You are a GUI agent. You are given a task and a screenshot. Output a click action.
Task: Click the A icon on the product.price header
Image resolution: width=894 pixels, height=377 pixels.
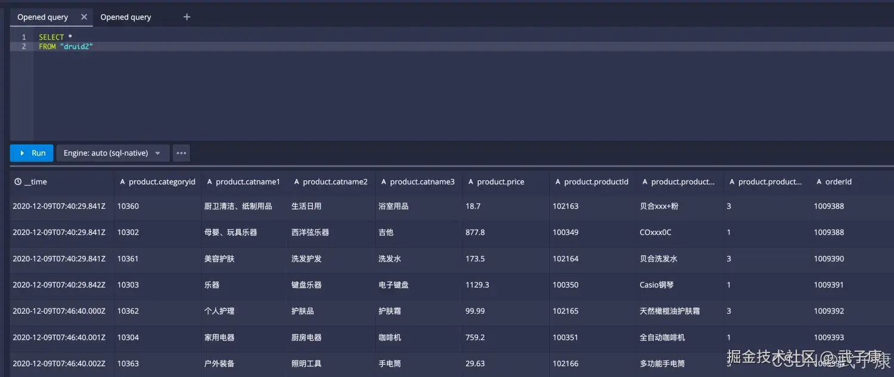pos(470,181)
